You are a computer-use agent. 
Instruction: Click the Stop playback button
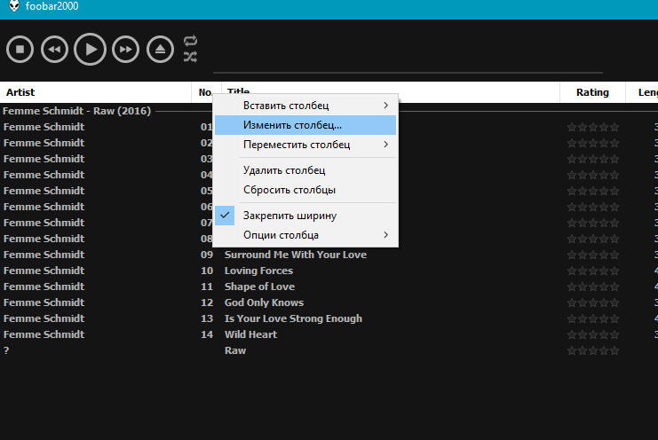20,49
